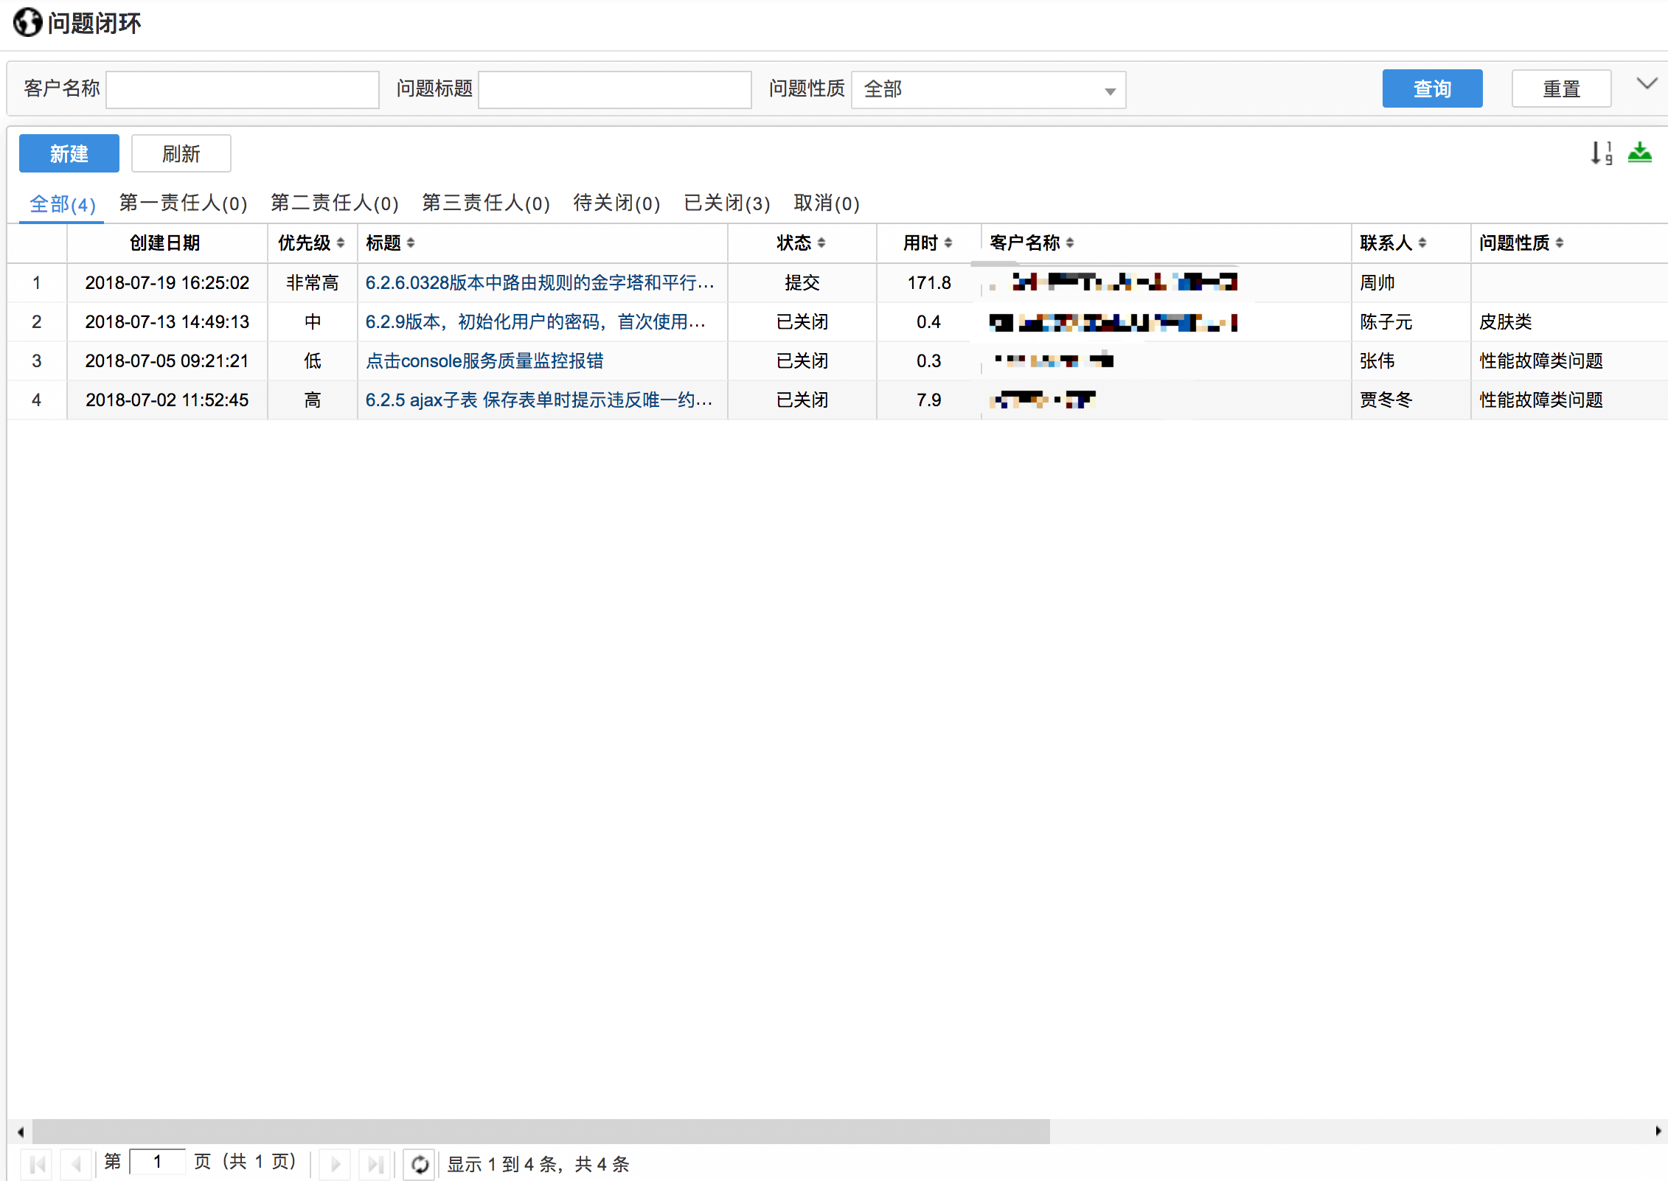
Task: Click the 重置 button
Action: point(1561,88)
